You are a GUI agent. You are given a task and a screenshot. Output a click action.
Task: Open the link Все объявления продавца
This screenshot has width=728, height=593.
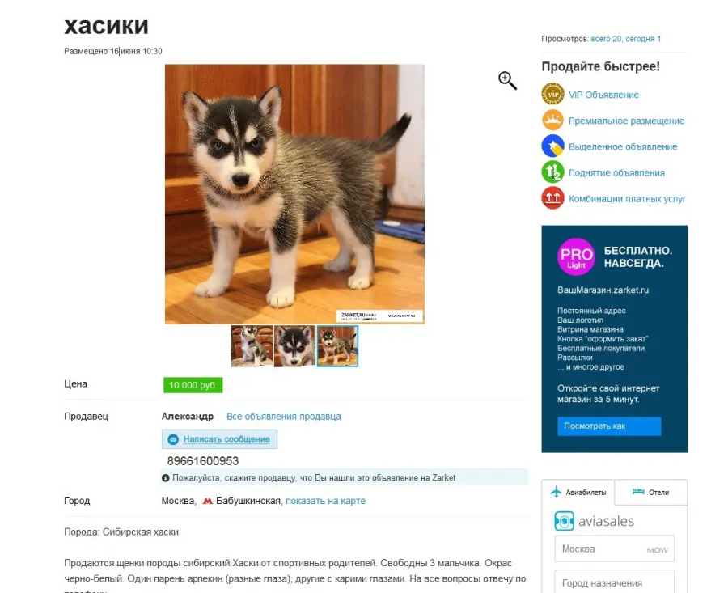(284, 417)
